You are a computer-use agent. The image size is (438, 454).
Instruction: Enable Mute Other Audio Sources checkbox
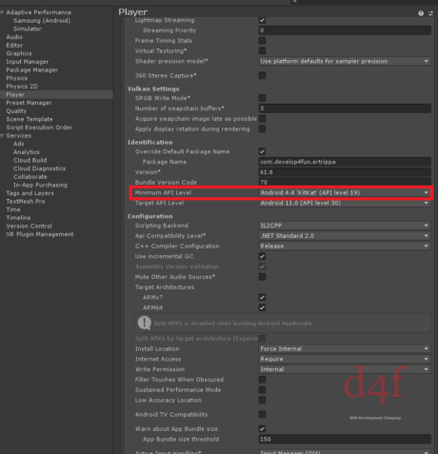coord(262,277)
